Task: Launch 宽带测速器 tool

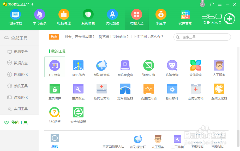Action: point(125,92)
